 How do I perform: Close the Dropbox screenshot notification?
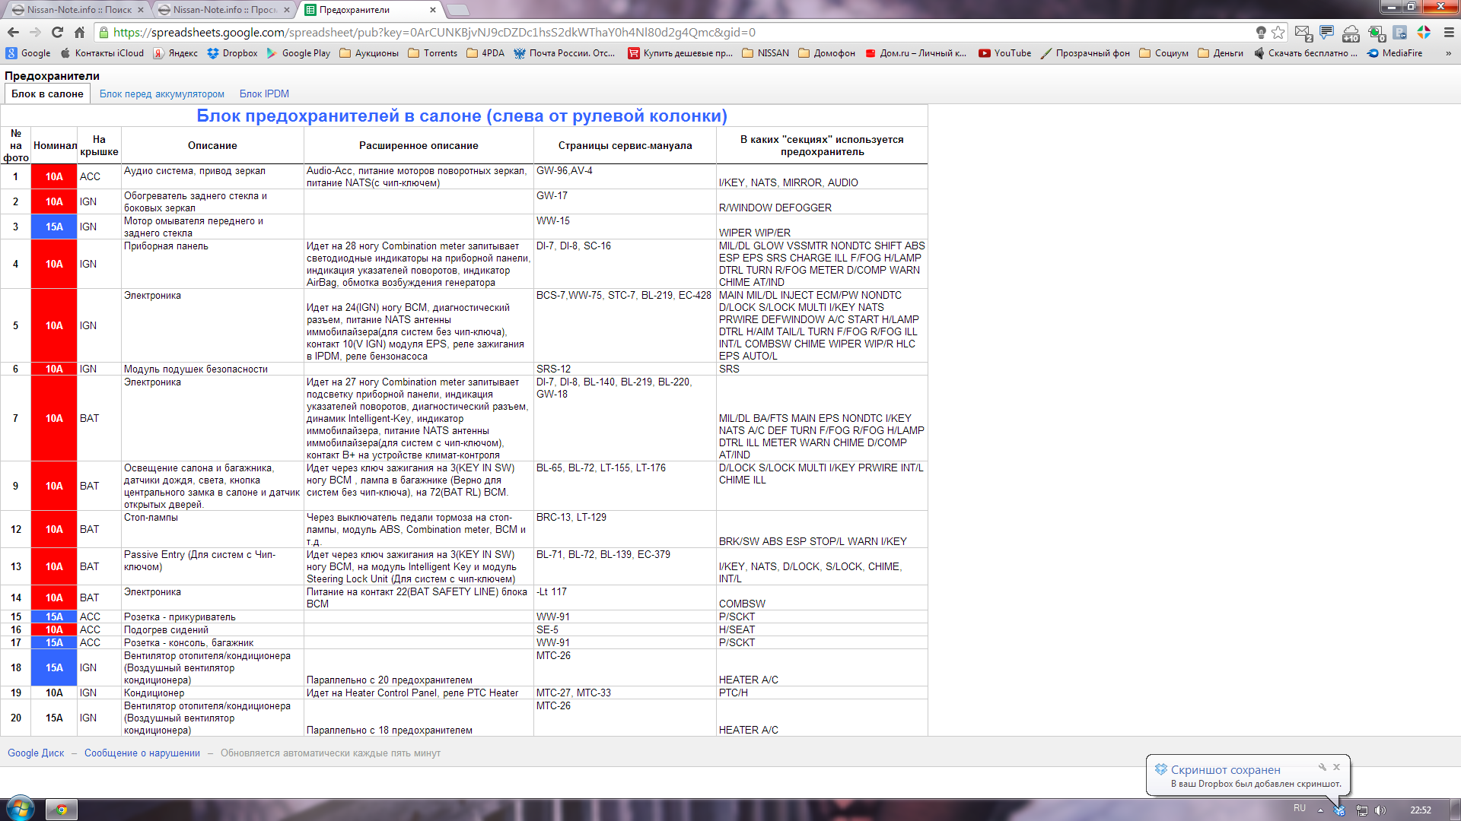[x=1336, y=766]
